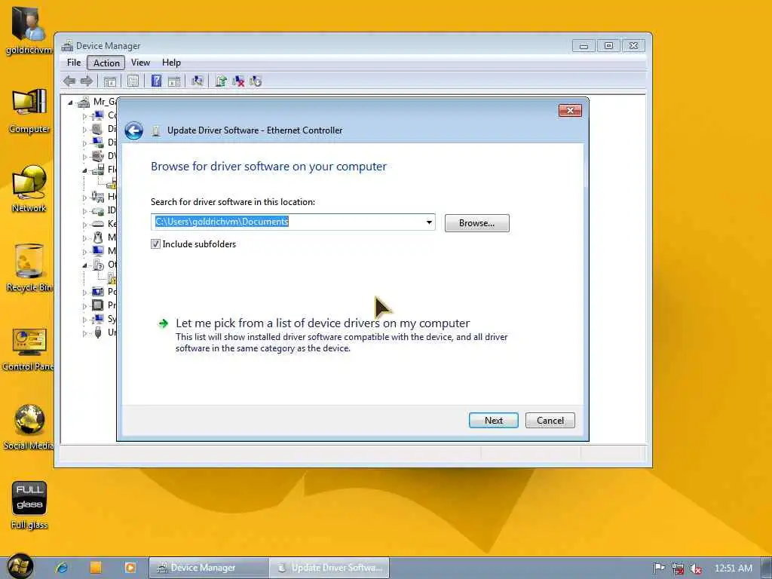Select the Social Media desktop icon

(29, 427)
